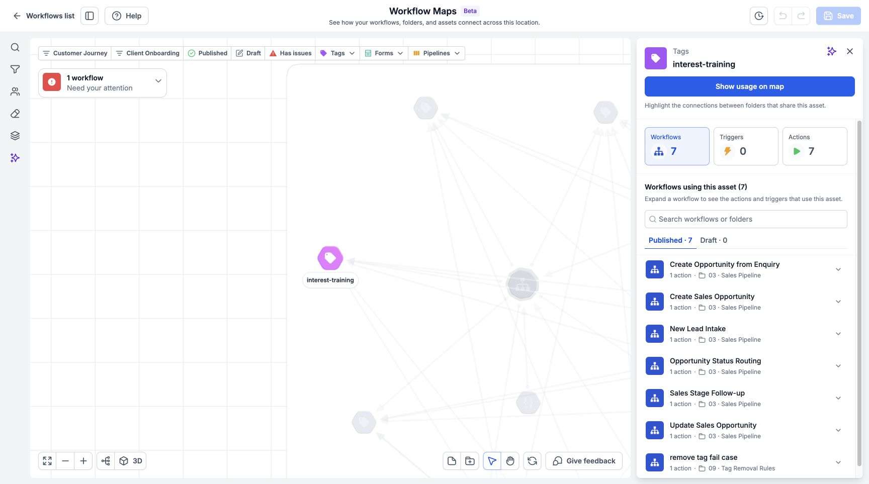The image size is (869, 484).
Task: Select the hand pan tool
Action: (510, 461)
